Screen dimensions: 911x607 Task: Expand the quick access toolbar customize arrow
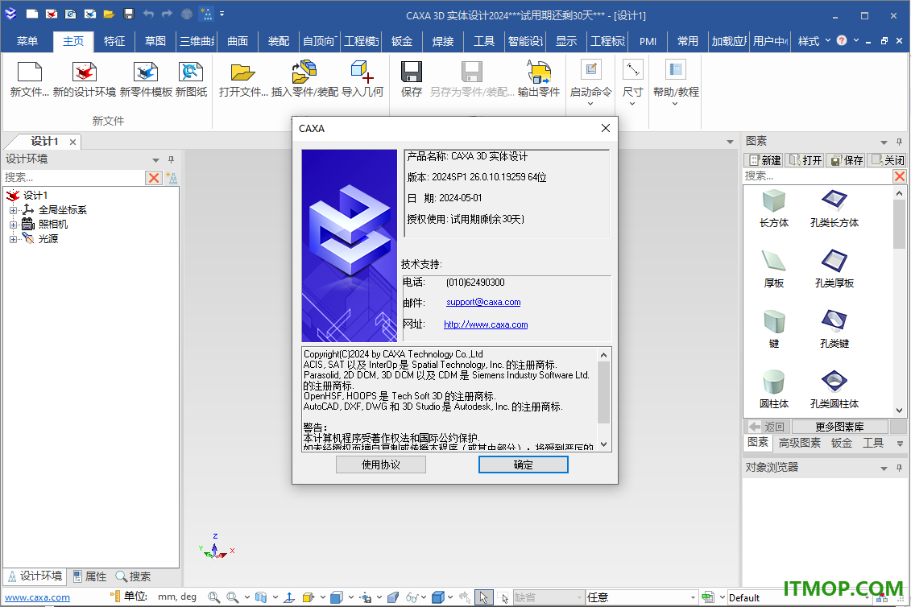coord(222,14)
